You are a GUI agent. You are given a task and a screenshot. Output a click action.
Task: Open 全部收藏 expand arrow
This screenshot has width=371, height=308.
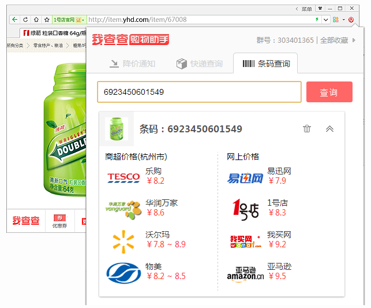click(x=354, y=40)
